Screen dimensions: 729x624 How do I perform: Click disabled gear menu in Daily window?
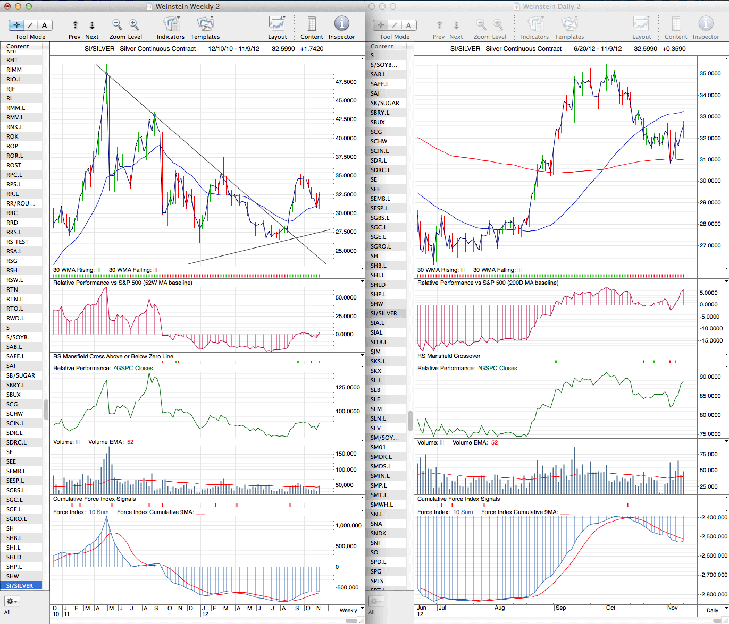point(376,601)
